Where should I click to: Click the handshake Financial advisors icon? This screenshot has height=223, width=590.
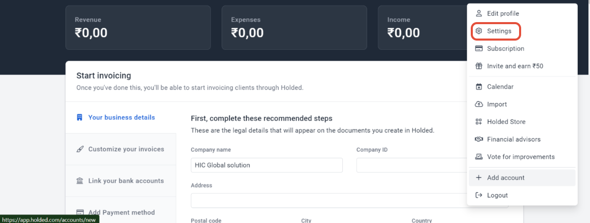pyautogui.click(x=479, y=139)
